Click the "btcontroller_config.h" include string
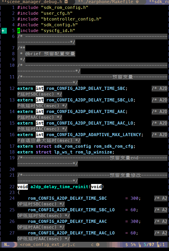 point(71,19)
